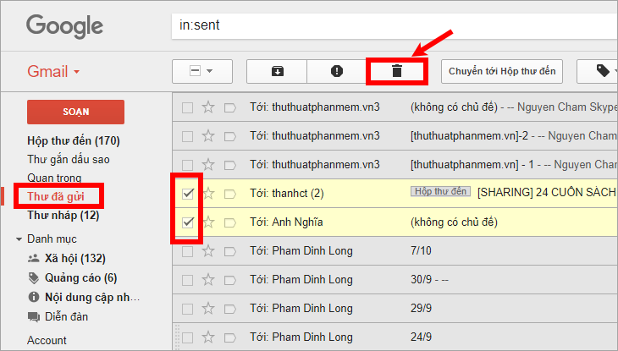The width and height of the screenshot is (618, 351).
Task: Open Xã hội (132) category
Action: [74, 259]
